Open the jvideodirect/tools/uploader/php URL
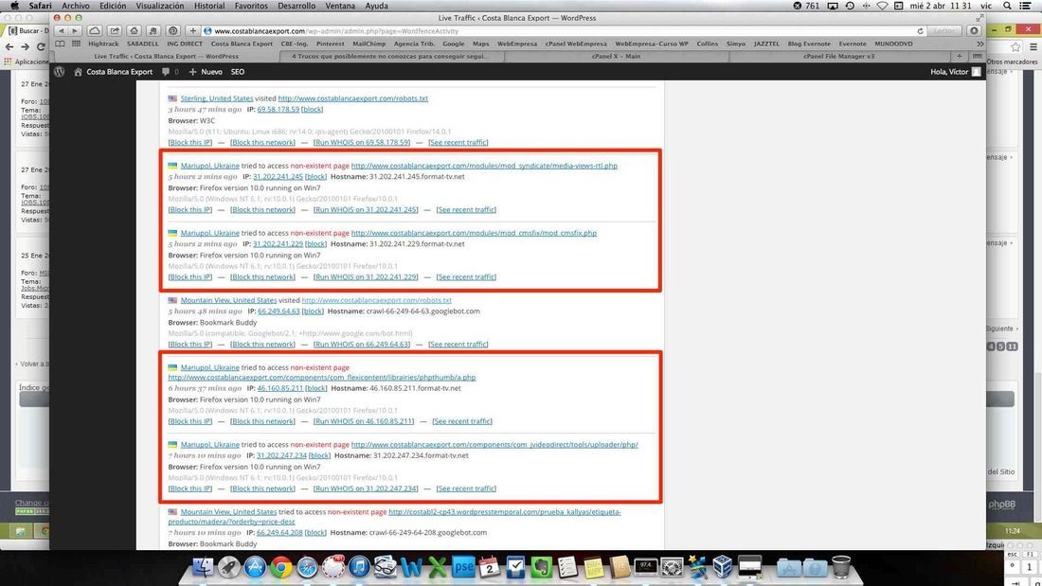Viewport: 1042px width, 586px height. [x=494, y=445]
